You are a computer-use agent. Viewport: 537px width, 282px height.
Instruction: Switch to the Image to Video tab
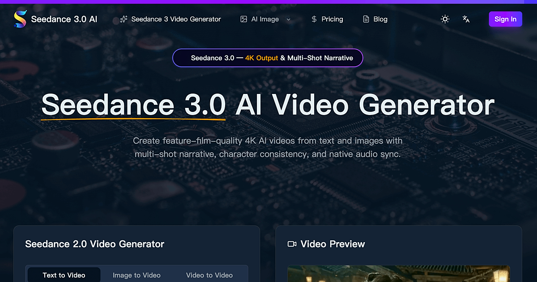point(136,275)
